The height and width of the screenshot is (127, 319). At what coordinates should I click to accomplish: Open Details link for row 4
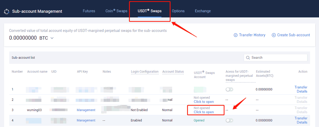302,122
